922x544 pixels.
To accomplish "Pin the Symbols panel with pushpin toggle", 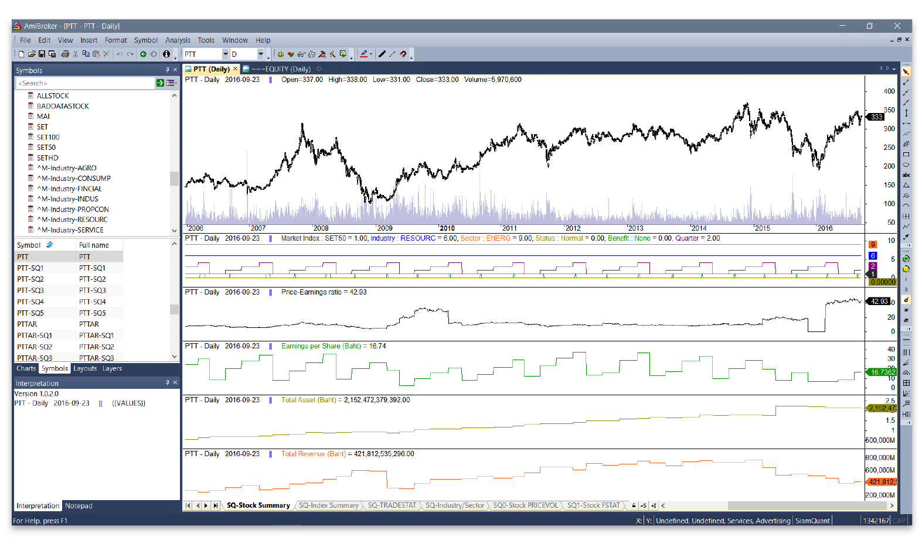I will pyautogui.click(x=167, y=70).
